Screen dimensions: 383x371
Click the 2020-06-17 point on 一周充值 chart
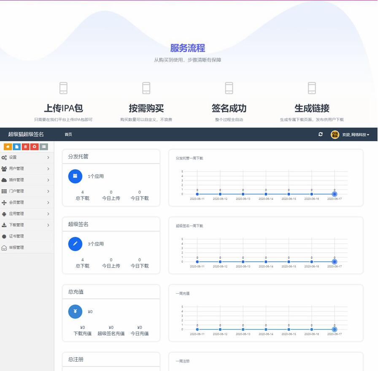(x=334, y=330)
